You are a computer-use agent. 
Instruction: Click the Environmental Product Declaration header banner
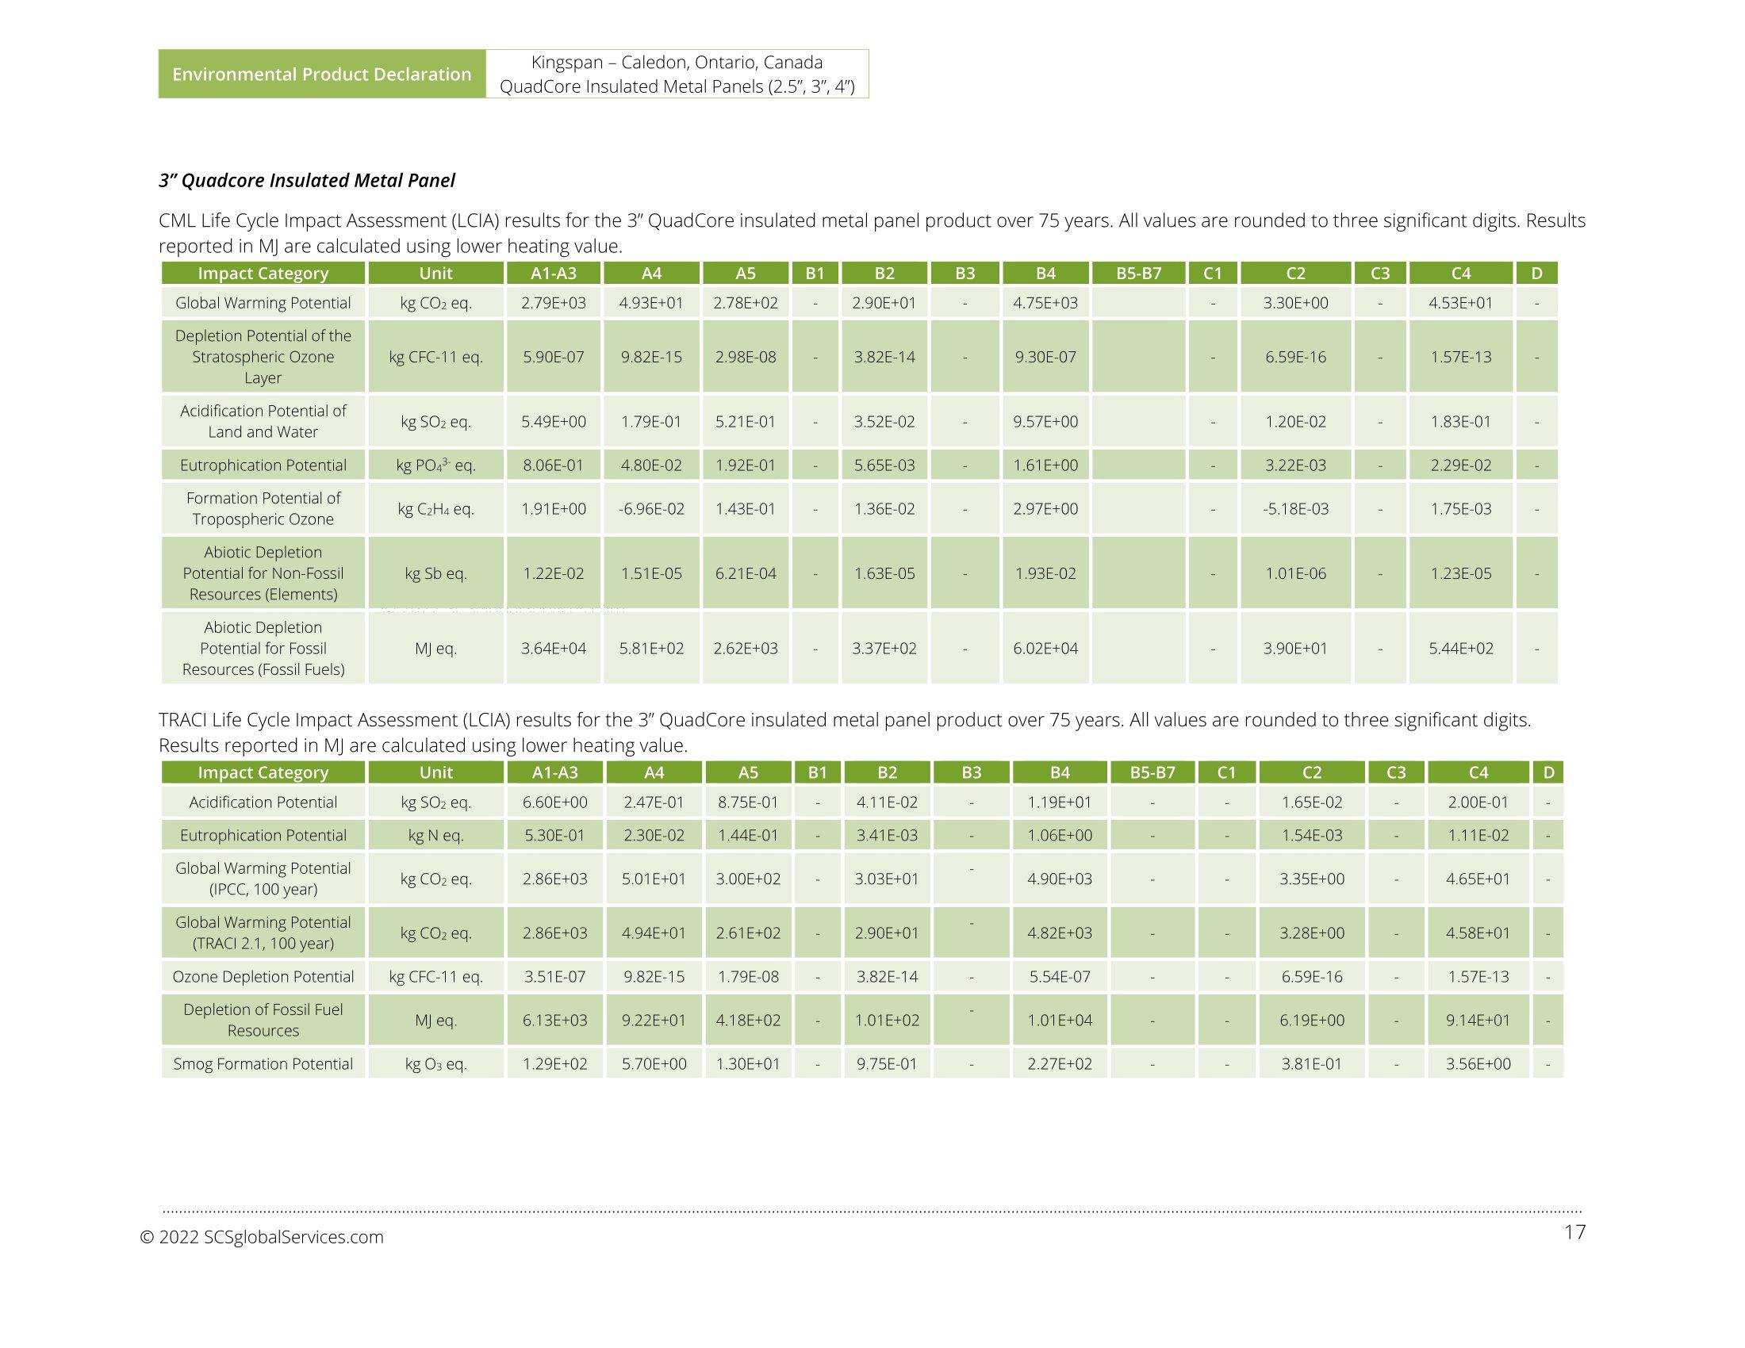point(322,75)
